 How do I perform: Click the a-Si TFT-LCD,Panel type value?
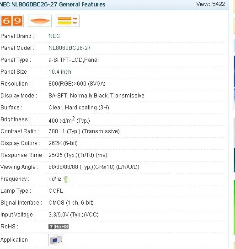74,60
